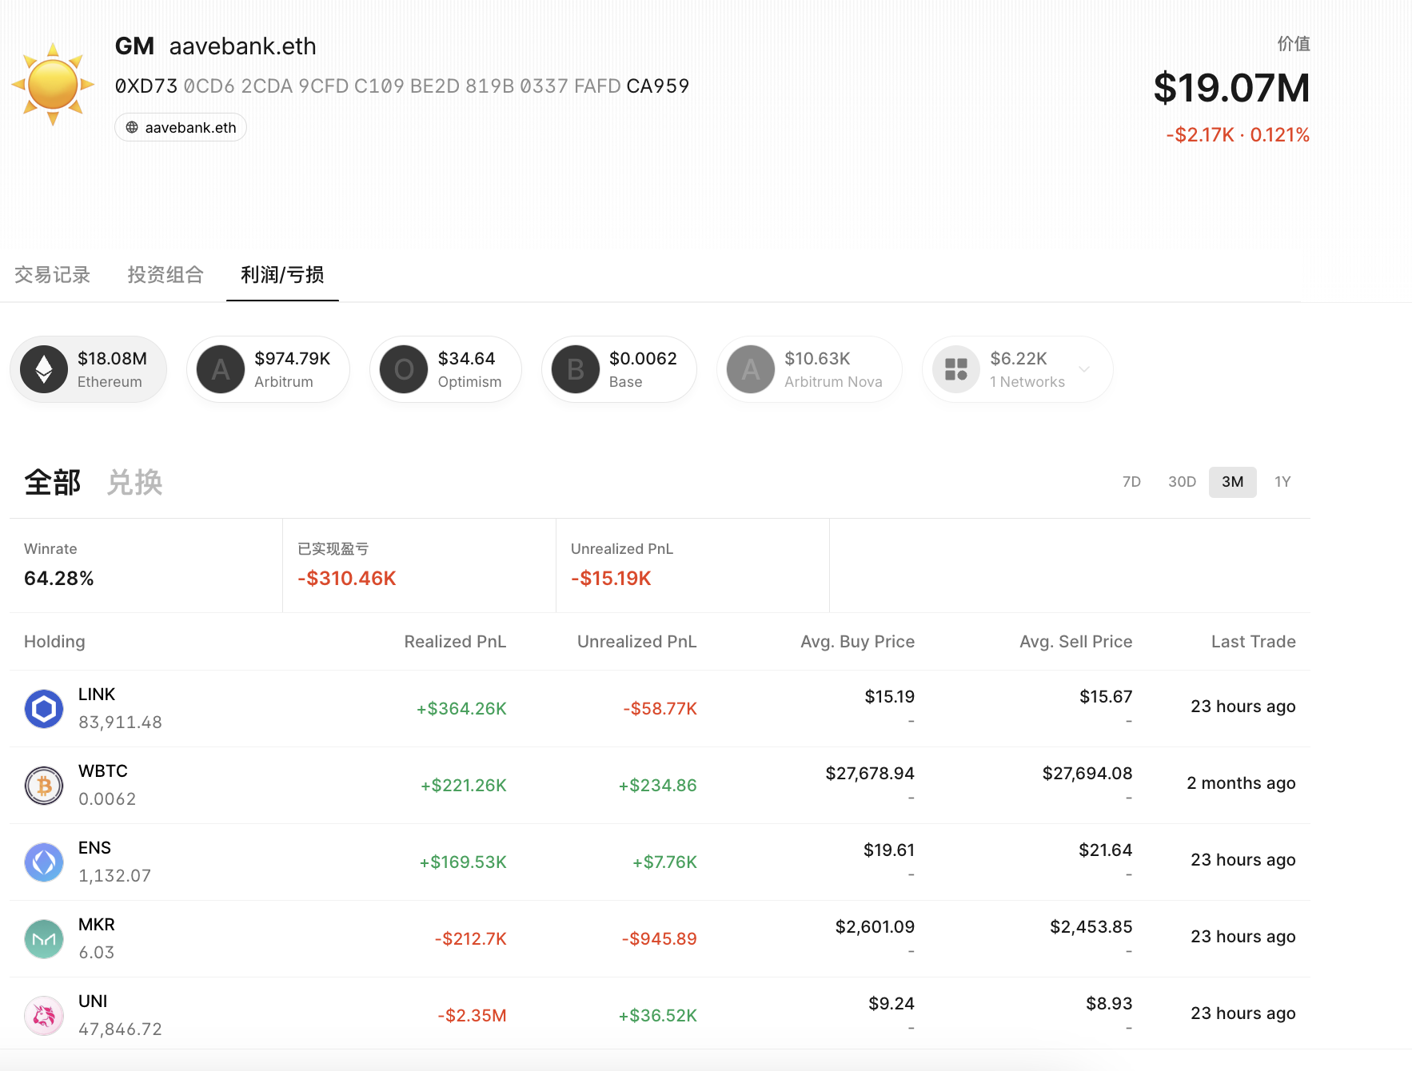Select the 全部 filter tab
Image resolution: width=1412 pixels, height=1071 pixels.
pos(53,483)
